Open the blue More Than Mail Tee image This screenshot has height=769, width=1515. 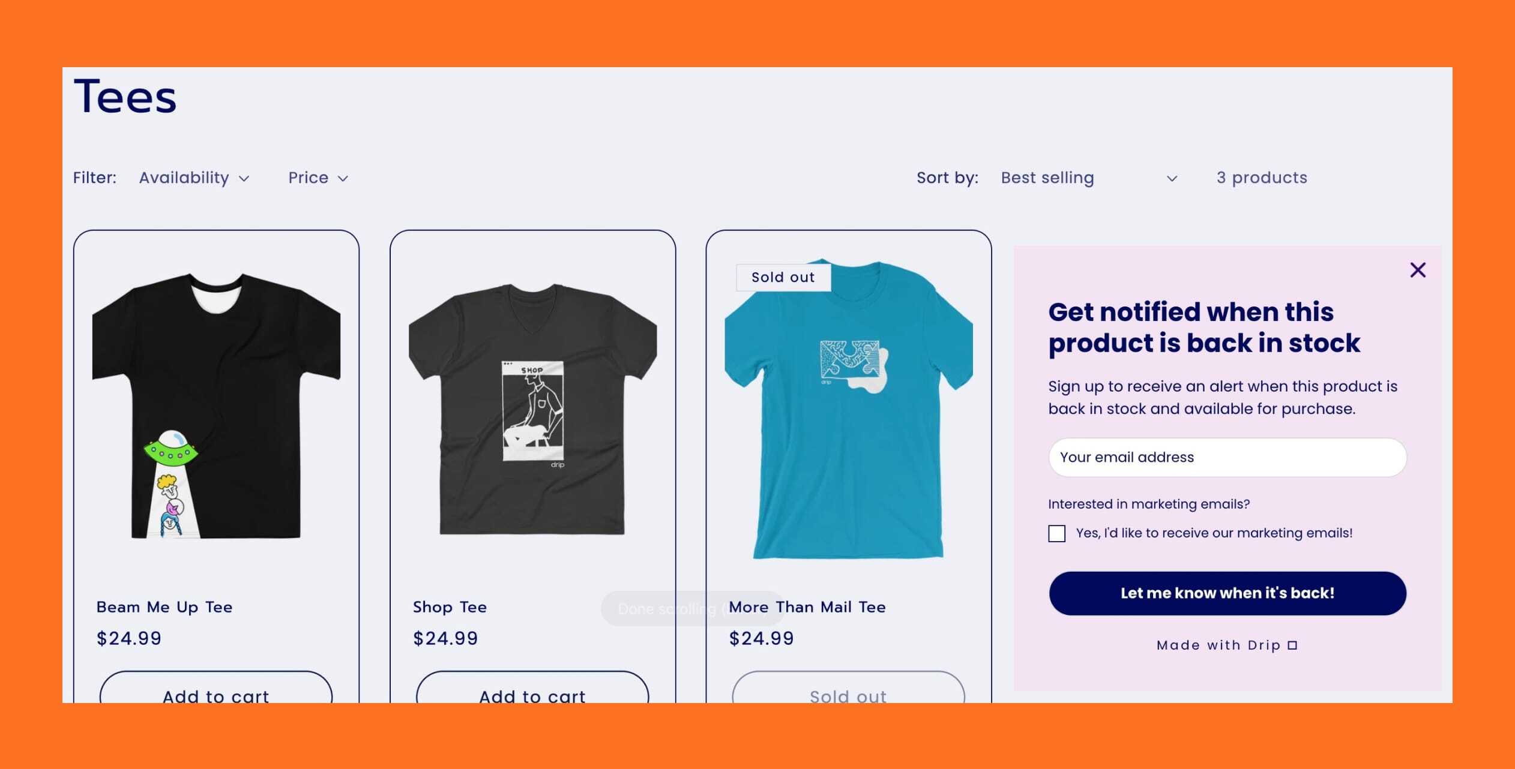coord(848,409)
